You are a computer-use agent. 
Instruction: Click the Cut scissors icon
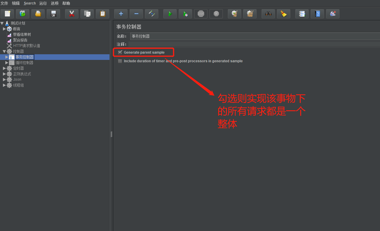(72, 14)
